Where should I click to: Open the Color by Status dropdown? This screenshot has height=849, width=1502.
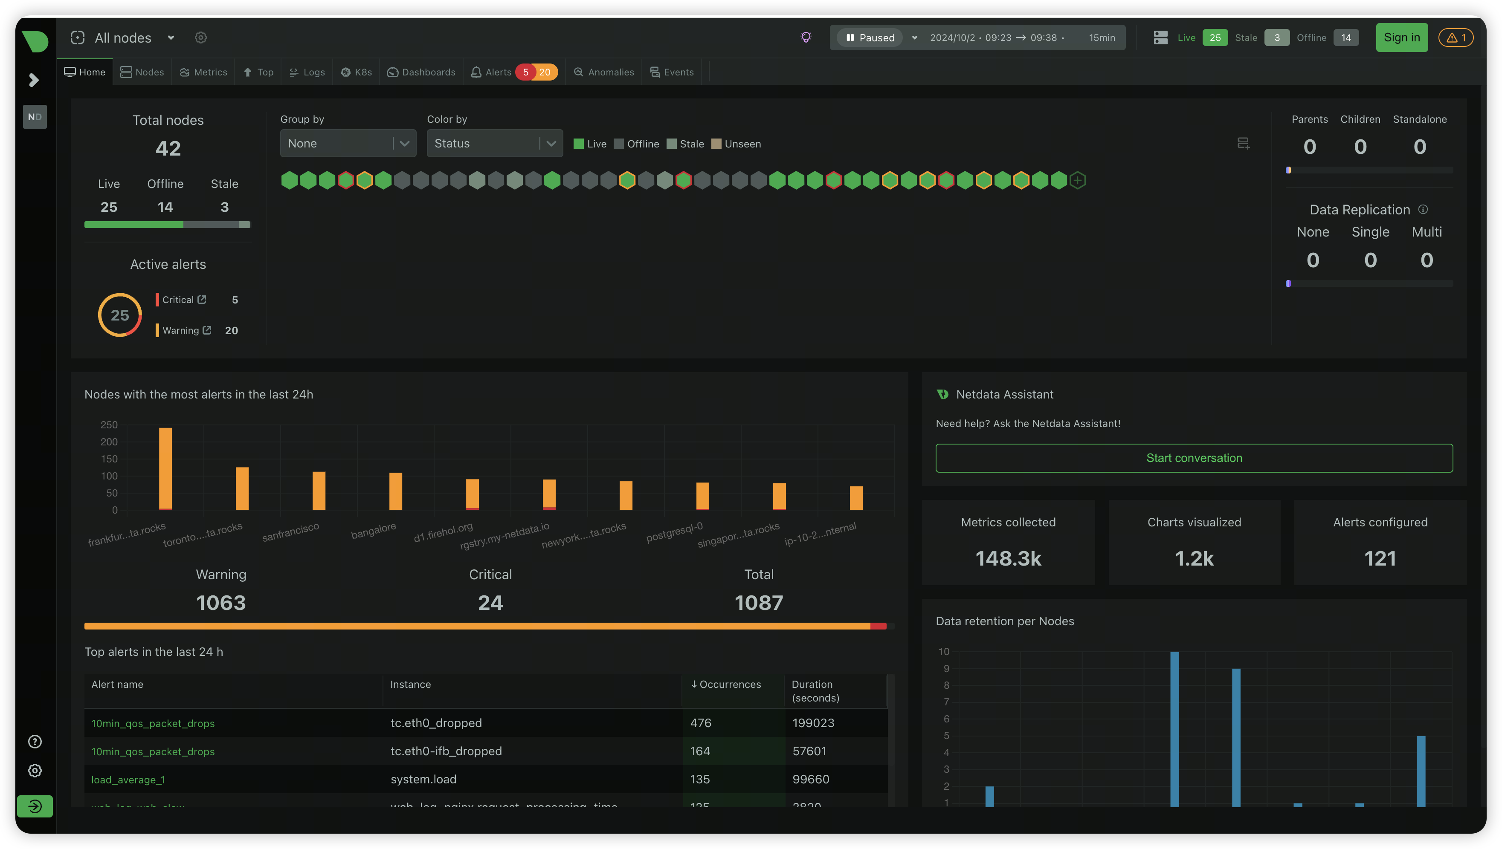coord(495,144)
